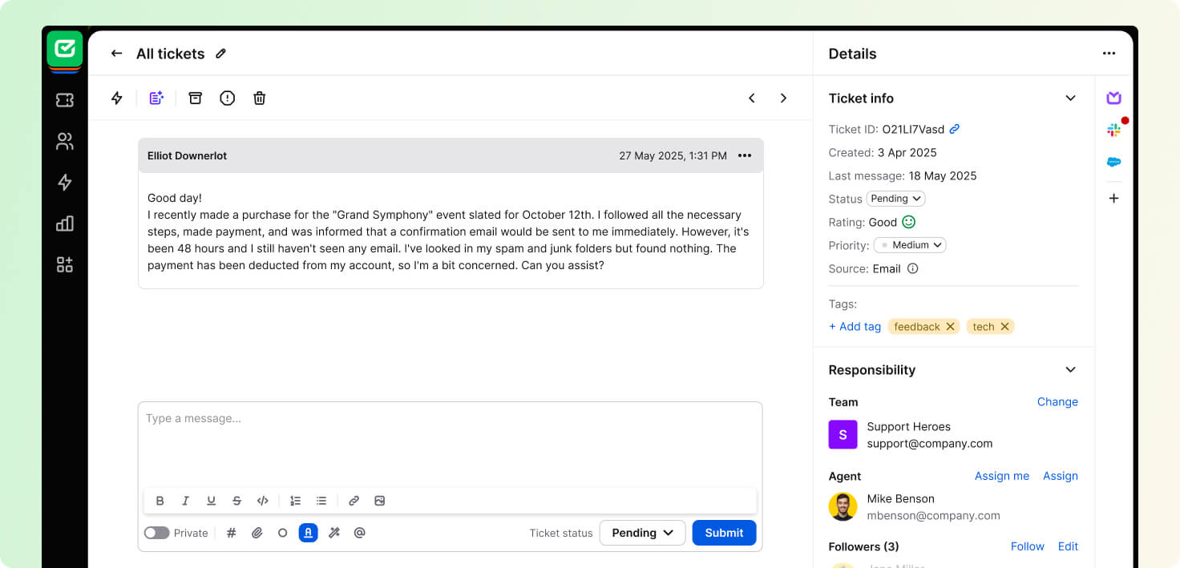Open the Details three-dot menu

coord(1109,54)
